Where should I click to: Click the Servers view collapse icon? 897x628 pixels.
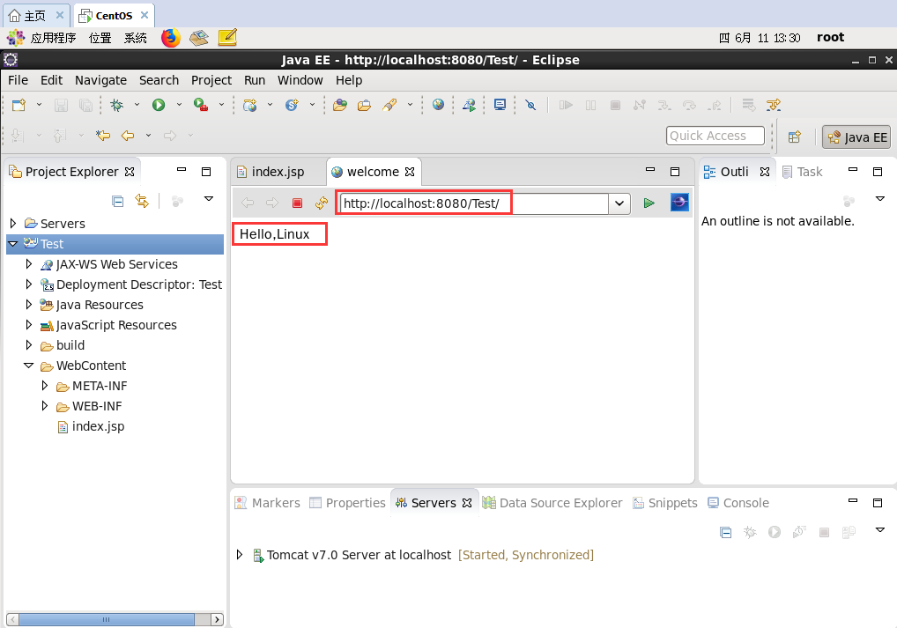[x=725, y=533]
